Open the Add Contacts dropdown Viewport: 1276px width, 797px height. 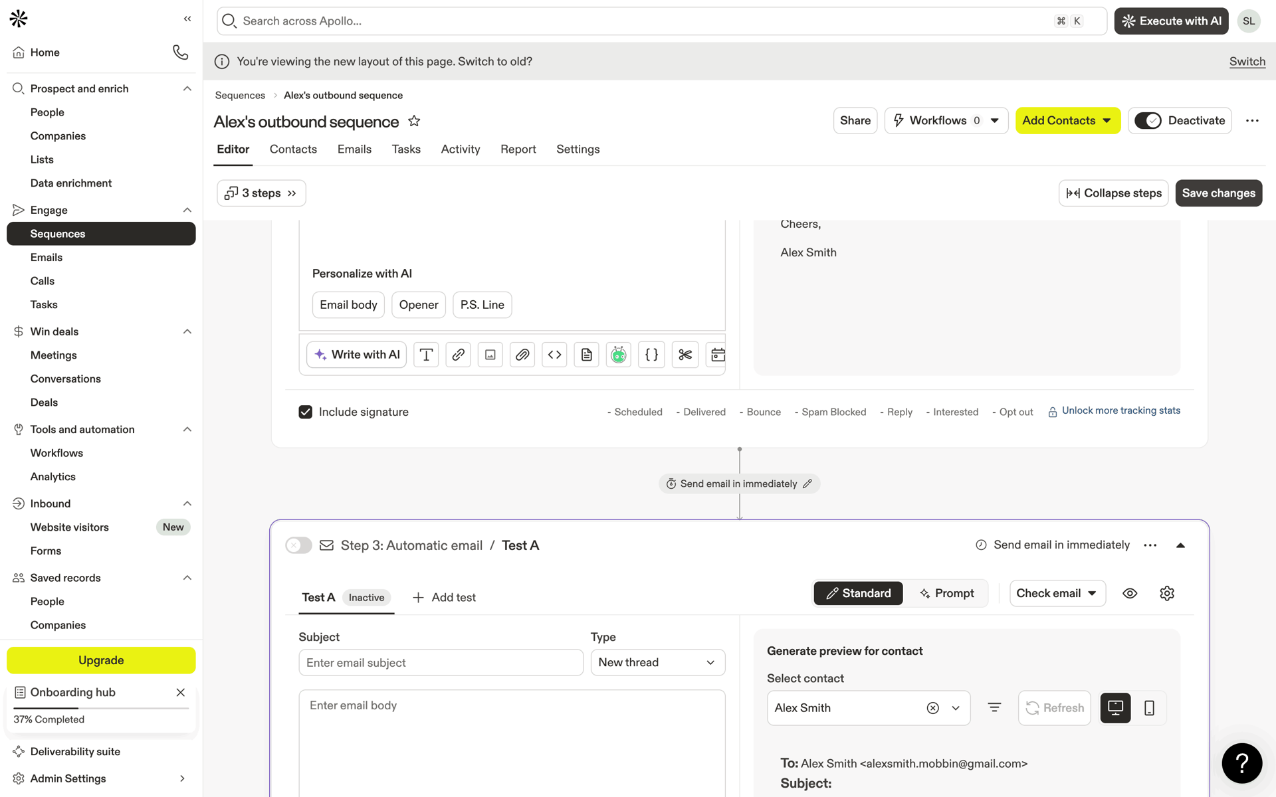1067,121
